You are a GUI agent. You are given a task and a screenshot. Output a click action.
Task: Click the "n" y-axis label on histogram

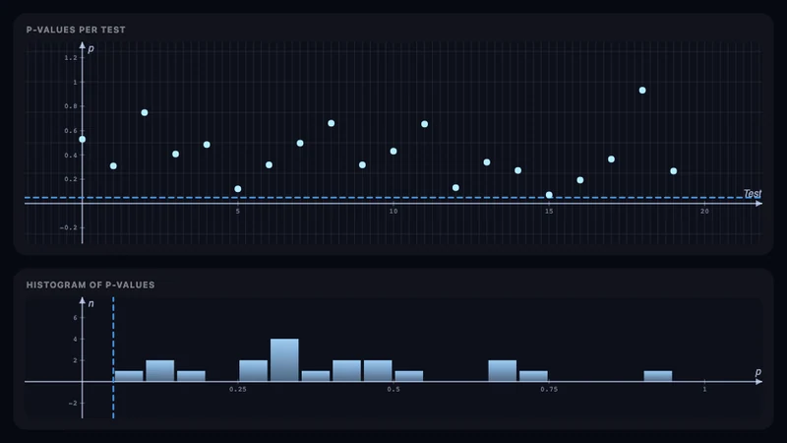coord(91,303)
